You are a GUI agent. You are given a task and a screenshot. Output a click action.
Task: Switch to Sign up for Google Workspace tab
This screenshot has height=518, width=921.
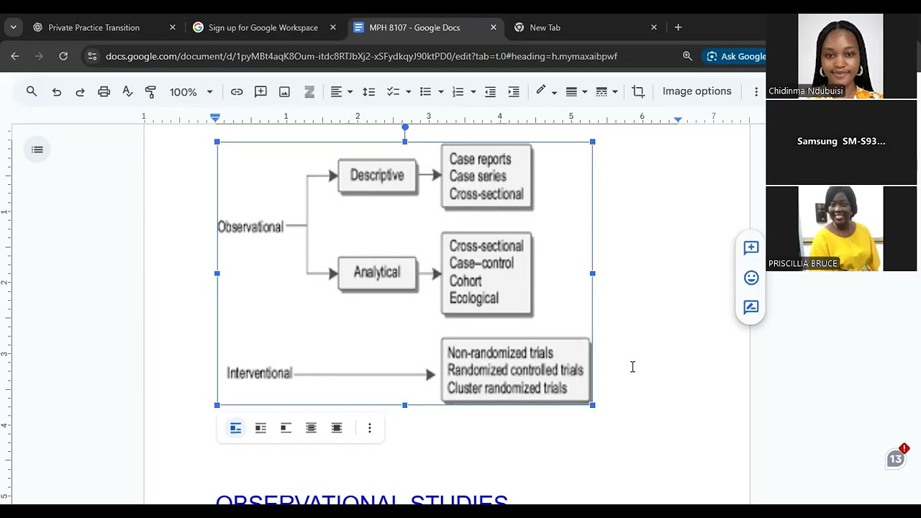(x=263, y=27)
